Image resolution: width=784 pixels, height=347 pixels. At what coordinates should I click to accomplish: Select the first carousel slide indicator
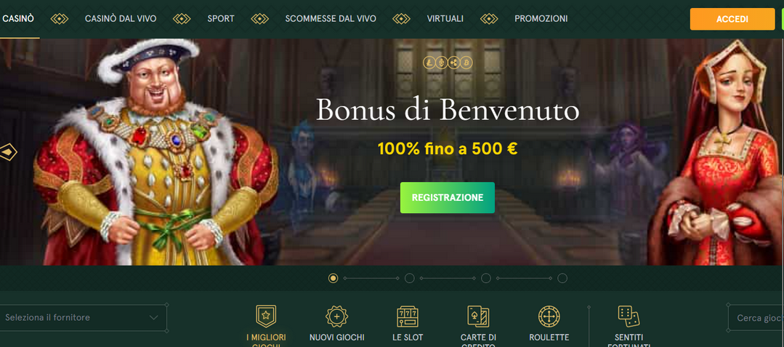point(333,279)
